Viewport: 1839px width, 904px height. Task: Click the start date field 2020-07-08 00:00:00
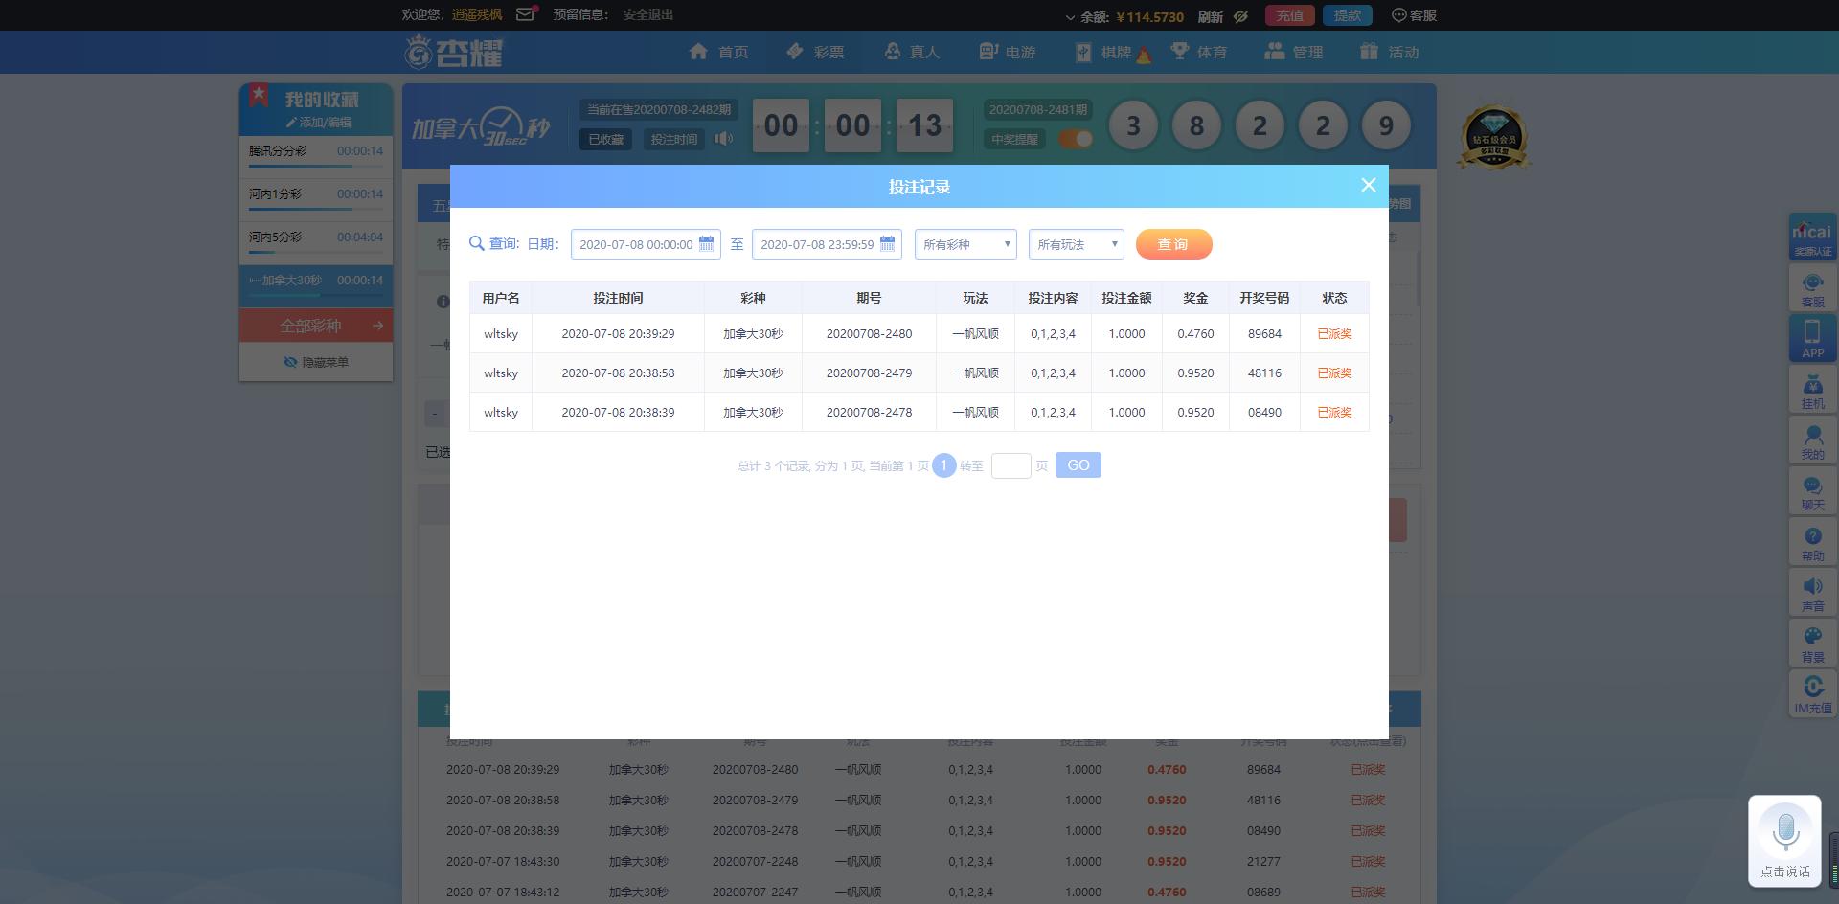click(646, 244)
